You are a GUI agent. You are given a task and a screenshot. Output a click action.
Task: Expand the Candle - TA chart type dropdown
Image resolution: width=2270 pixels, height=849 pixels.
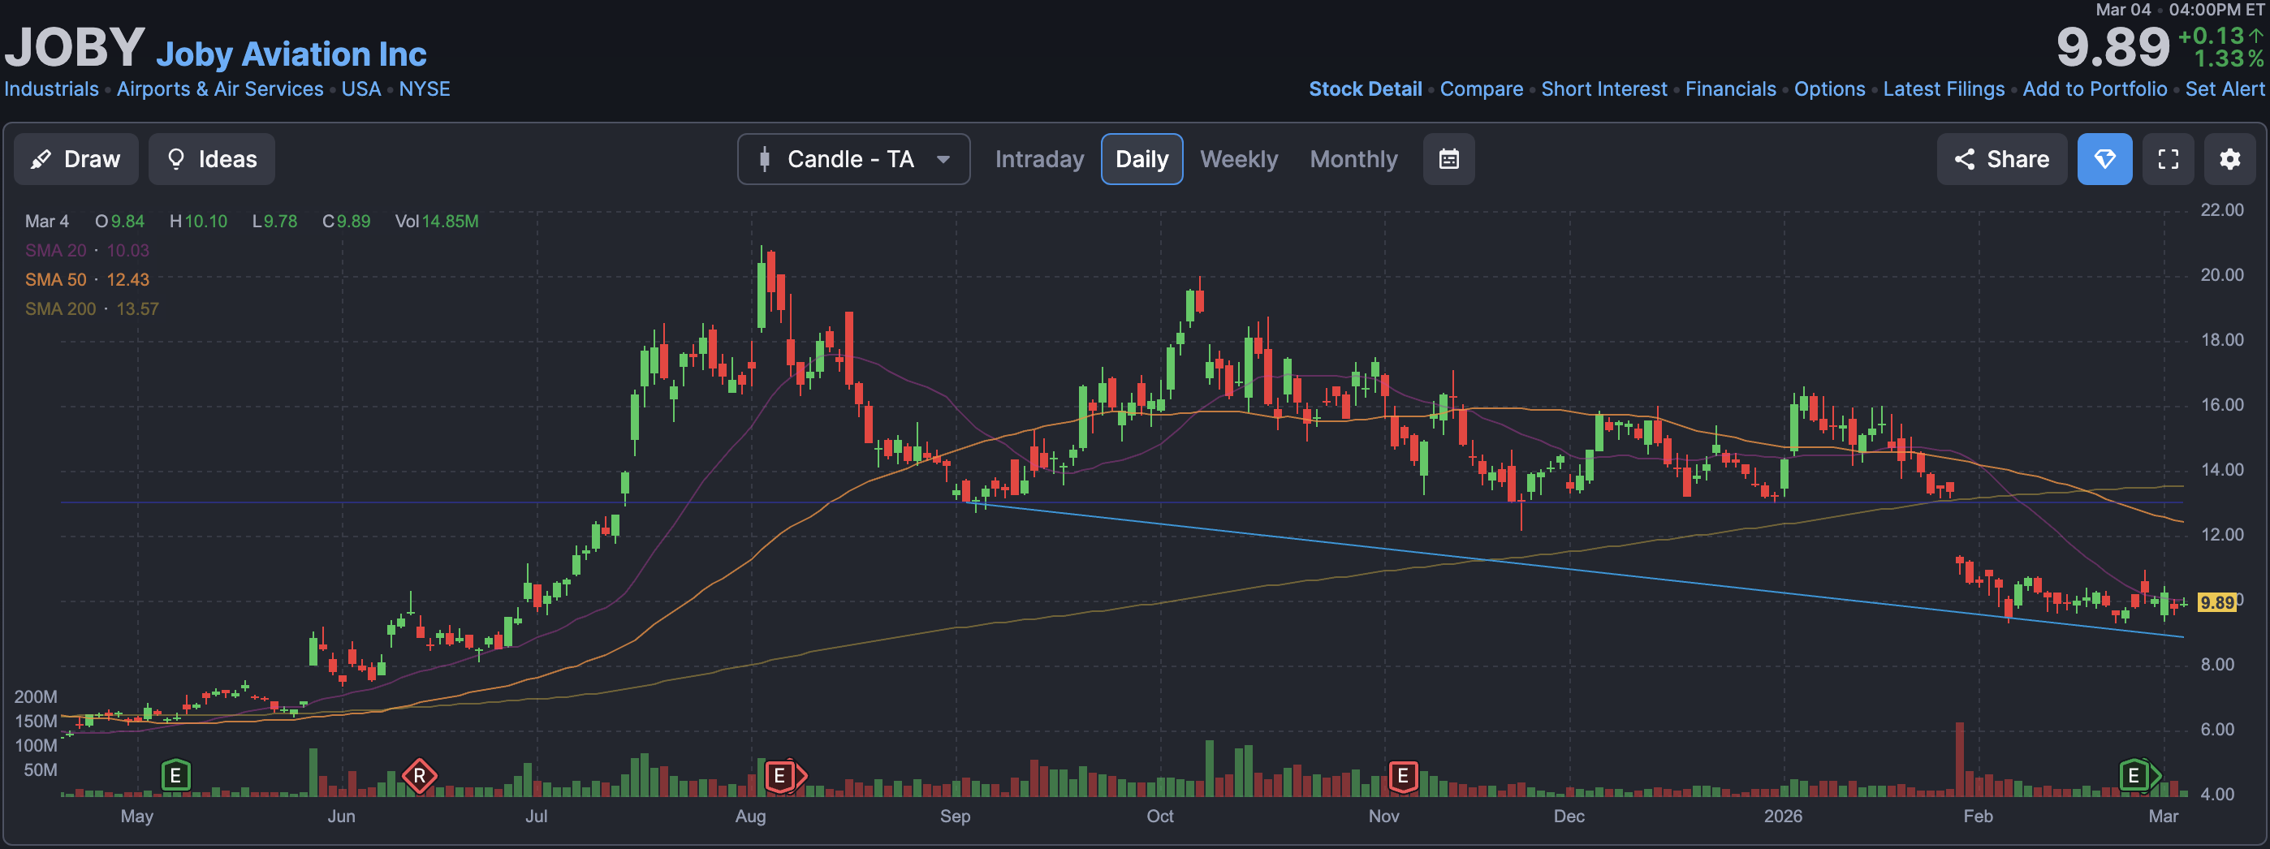[853, 159]
